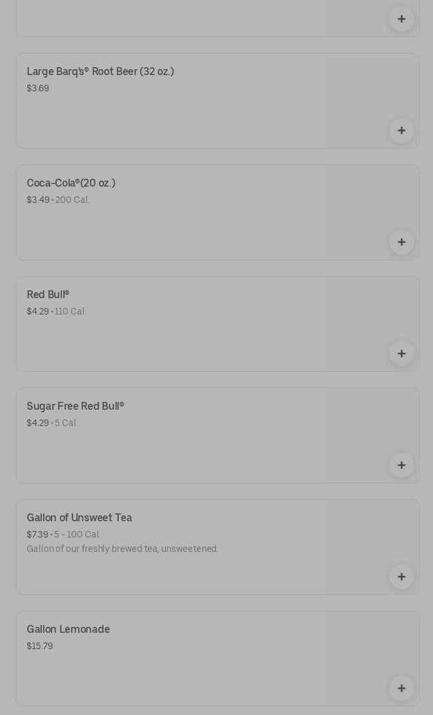Tap plus icon on Sugar Free Red Bull
The height and width of the screenshot is (715, 433).
pos(401,465)
